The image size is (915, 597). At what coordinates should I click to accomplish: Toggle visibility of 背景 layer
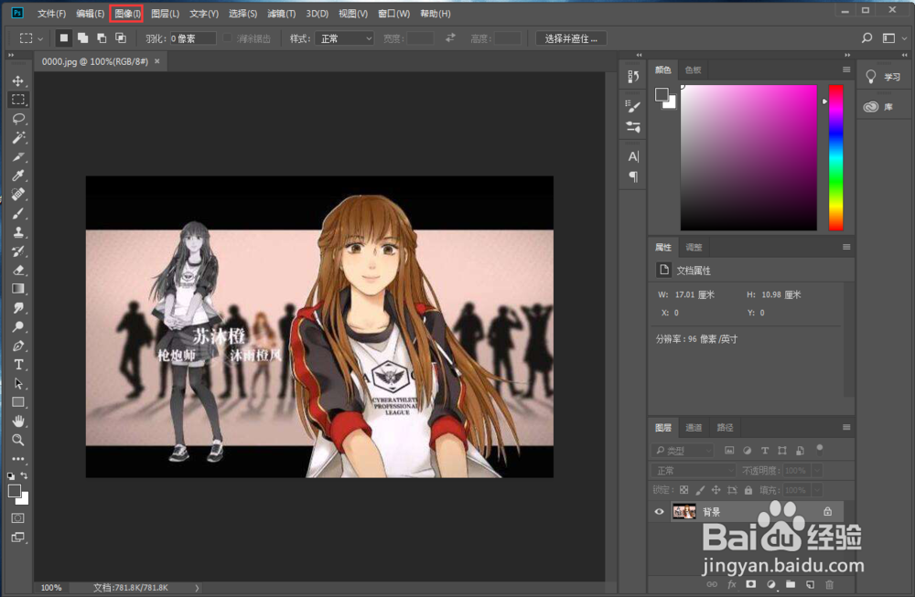coord(660,512)
